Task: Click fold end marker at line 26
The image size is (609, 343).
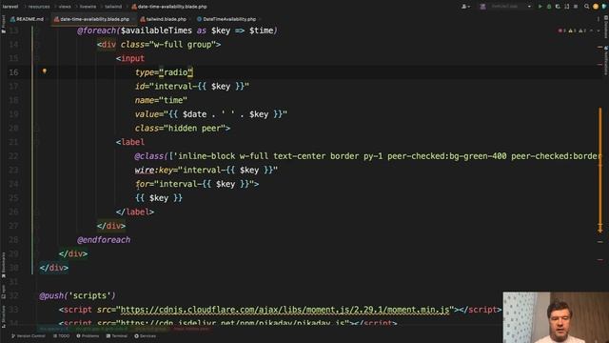Action: [37, 212]
